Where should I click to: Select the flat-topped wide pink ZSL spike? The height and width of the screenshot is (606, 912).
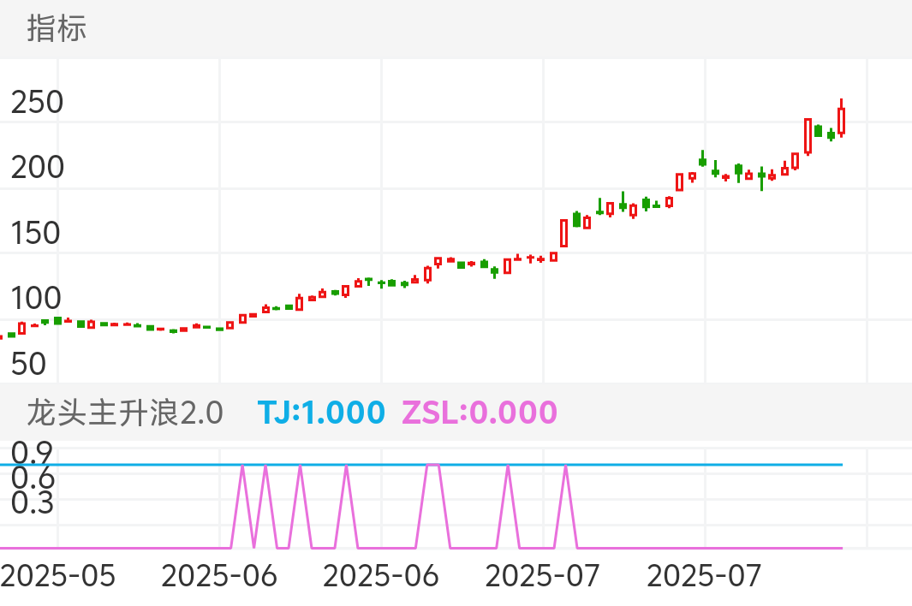tap(432, 506)
